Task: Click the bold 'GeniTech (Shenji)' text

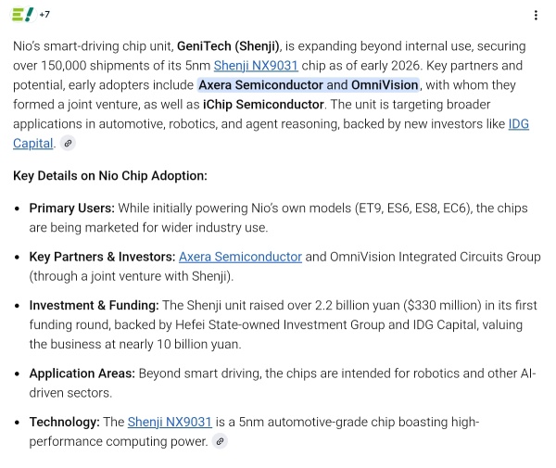Action: coord(228,46)
